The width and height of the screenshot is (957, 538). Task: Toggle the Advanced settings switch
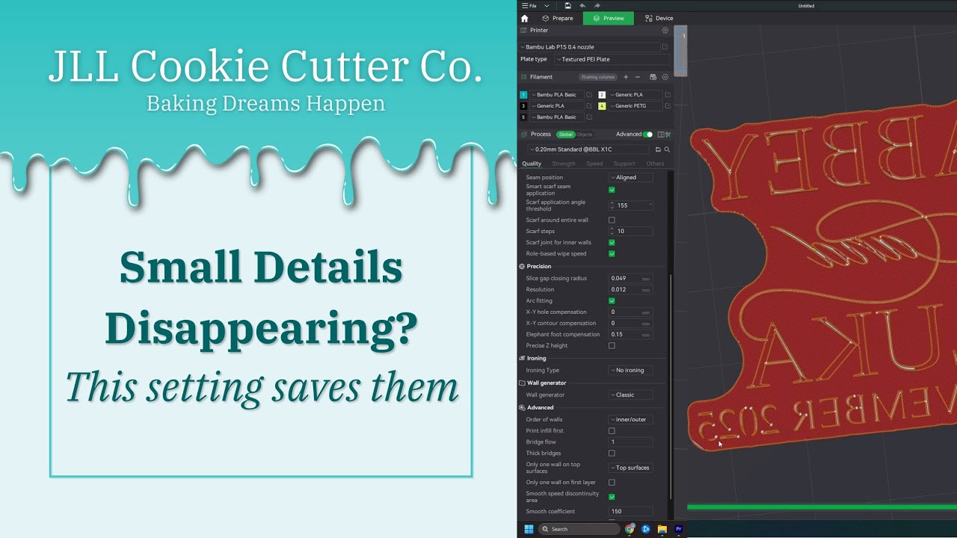coord(647,134)
